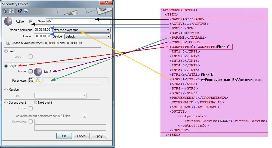
Task: Click the Apply button
Action: (99, 136)
